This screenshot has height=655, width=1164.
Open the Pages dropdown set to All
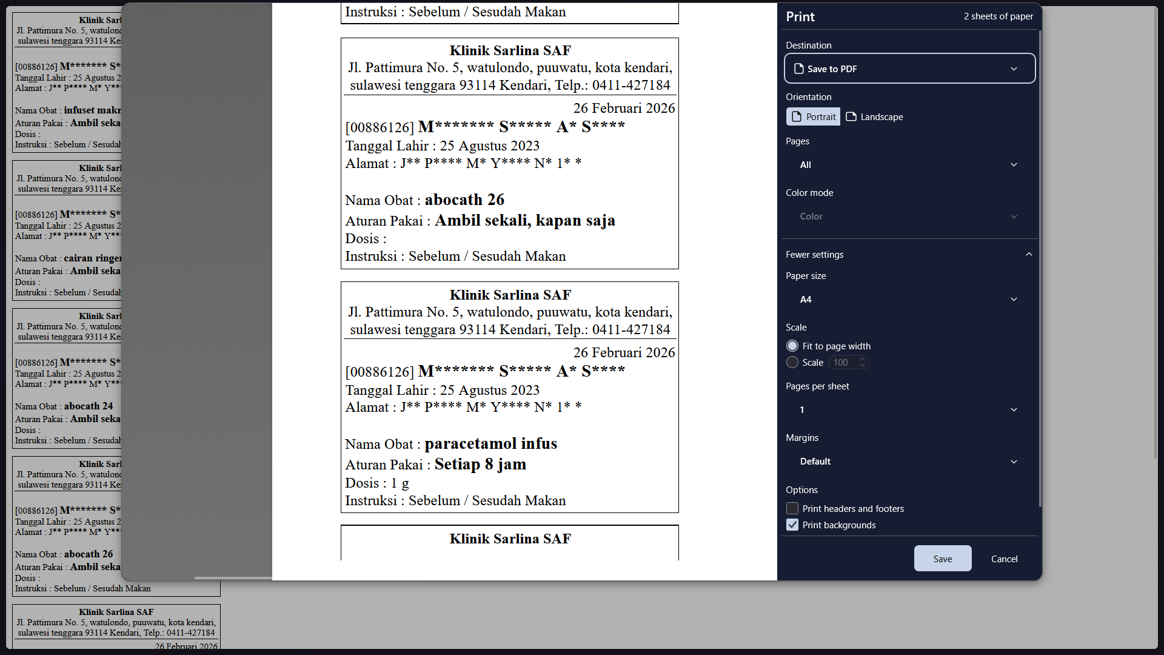[x=909, y=165]
